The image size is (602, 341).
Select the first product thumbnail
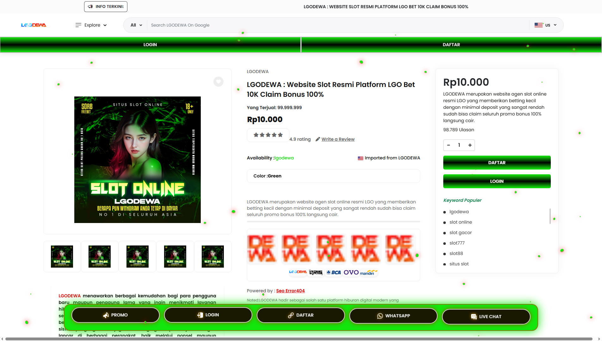coord(62,257)
